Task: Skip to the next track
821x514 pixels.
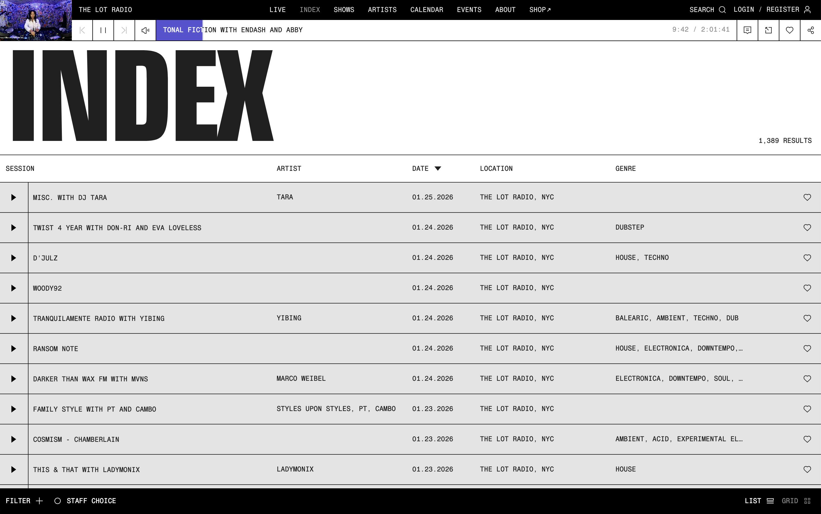Action: point(124,30)
